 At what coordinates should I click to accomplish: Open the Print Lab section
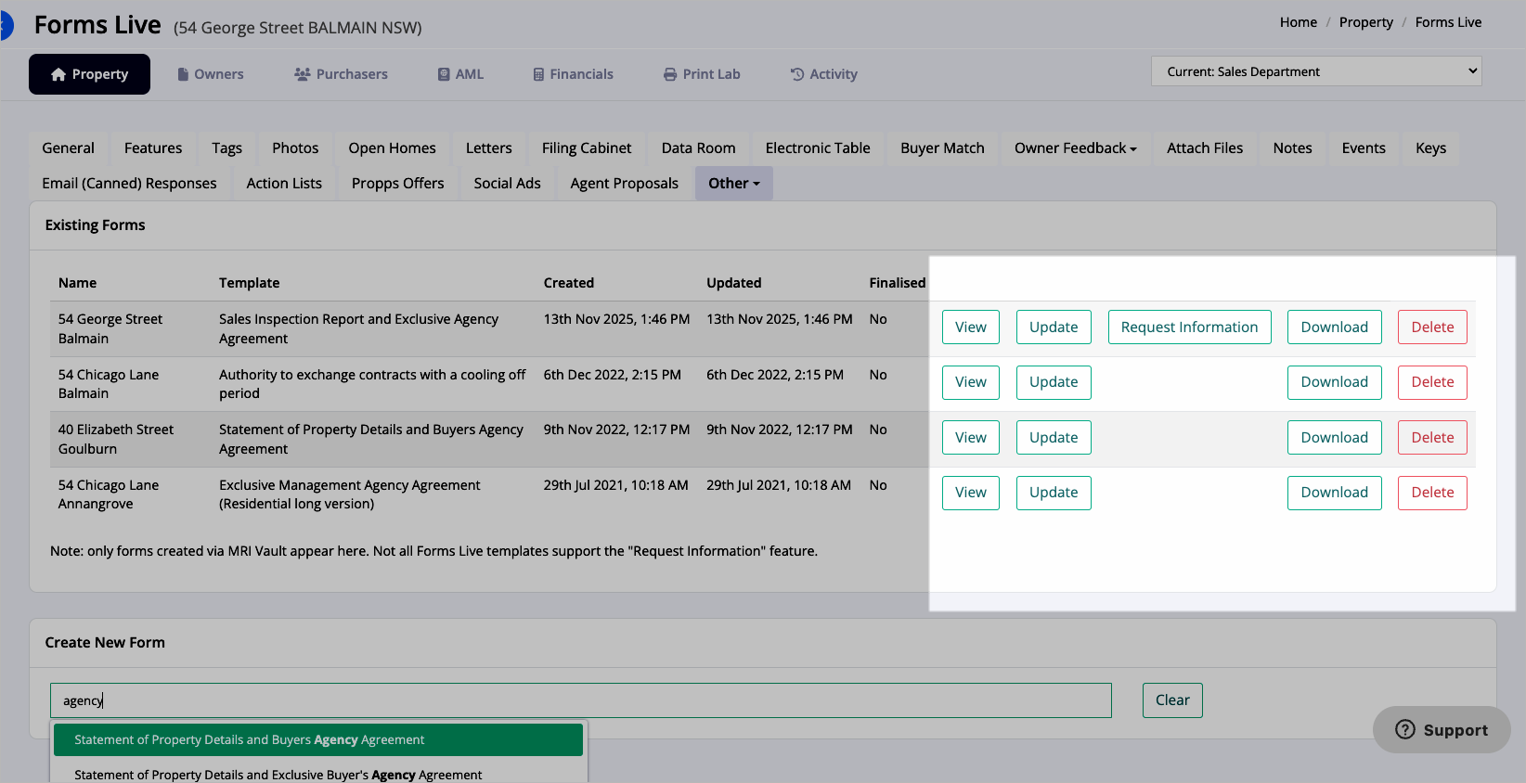702,74
